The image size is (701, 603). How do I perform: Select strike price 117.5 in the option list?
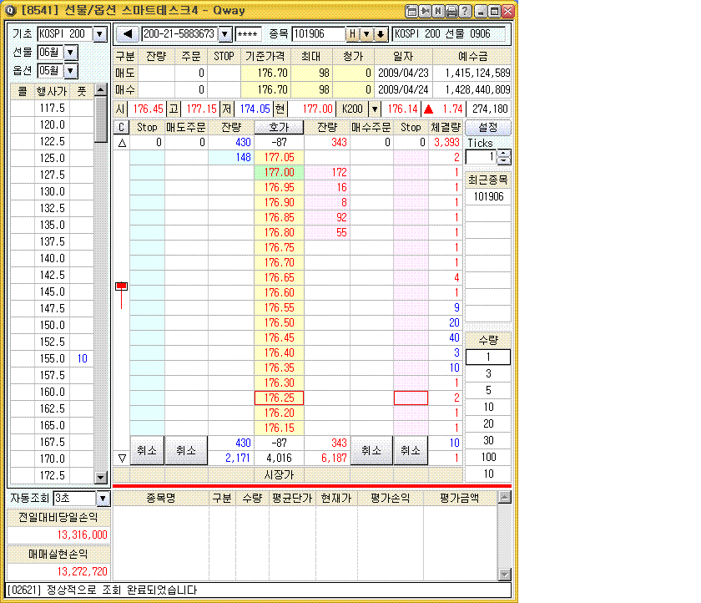(x=53, y=109)
